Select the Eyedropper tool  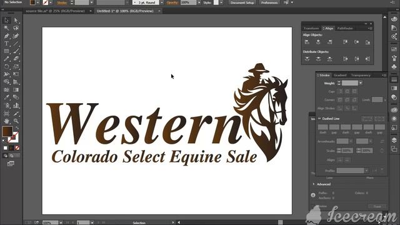(x=7, y=97)
